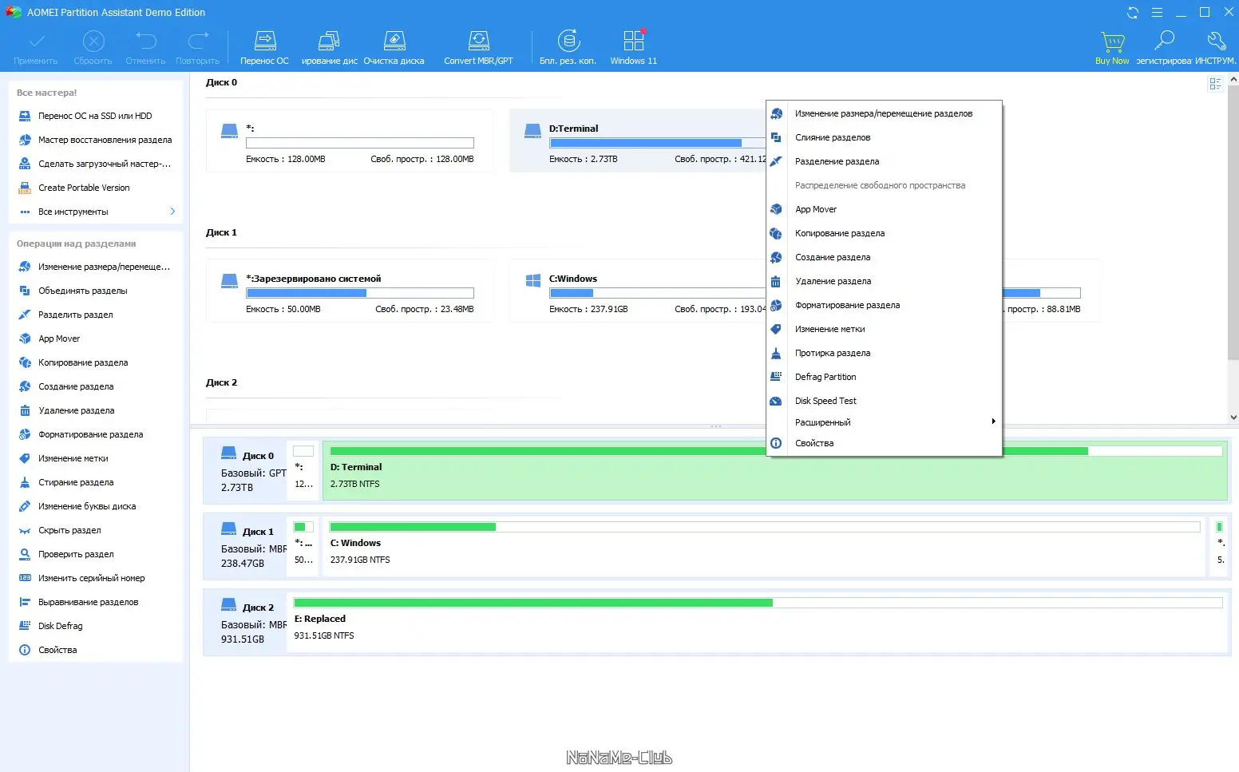
Task: Open the hamburger menu in the title bar
Action: 1157,12
